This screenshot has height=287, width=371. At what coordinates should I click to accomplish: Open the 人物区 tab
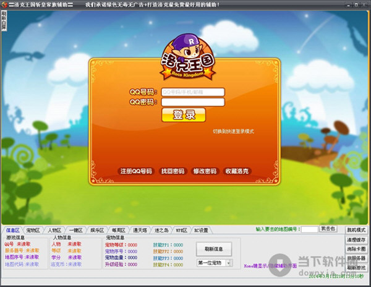click(x=54, y=230)
